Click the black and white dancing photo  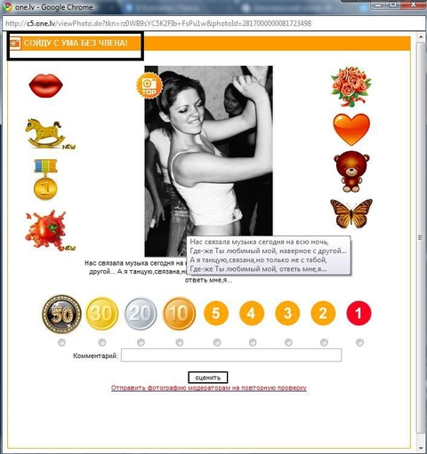208,161
